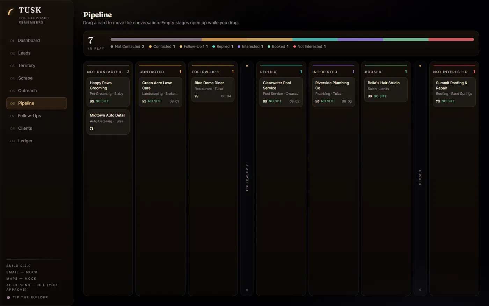Click the Interested legend entry
This screenshot has width=489, height=306.
[x=250, y=47]
